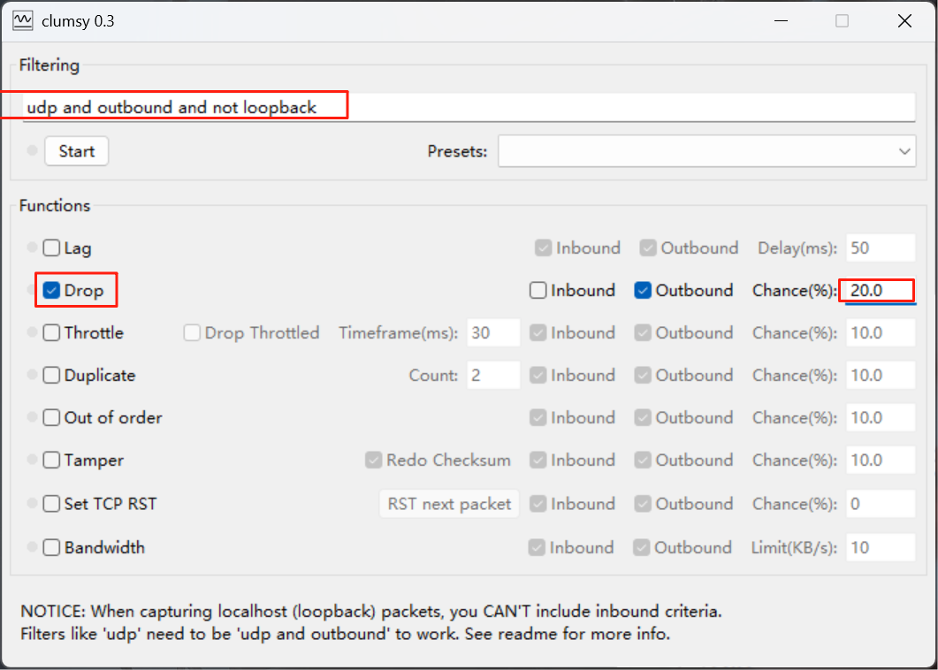Tick the Duplicate function checkbox

[x=51, y=375]
